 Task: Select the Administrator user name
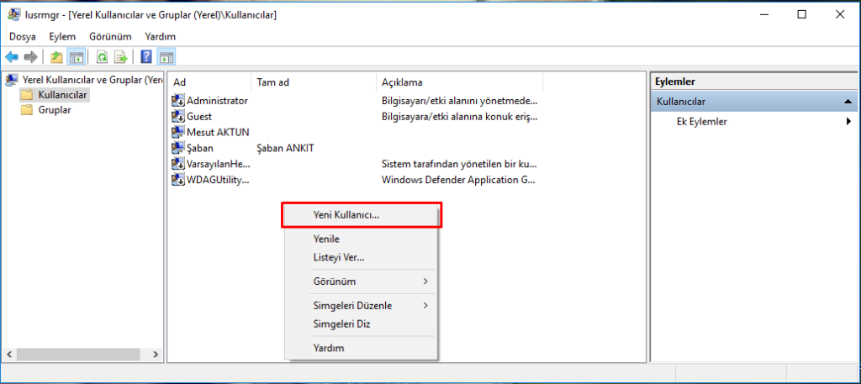217,100
